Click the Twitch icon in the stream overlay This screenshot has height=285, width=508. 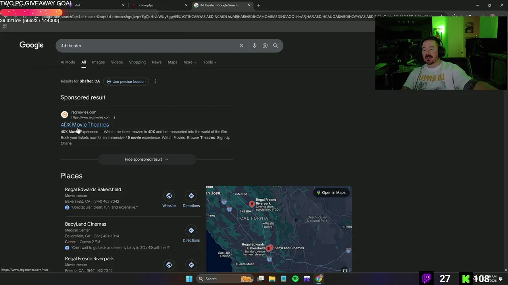pos(426,278)
